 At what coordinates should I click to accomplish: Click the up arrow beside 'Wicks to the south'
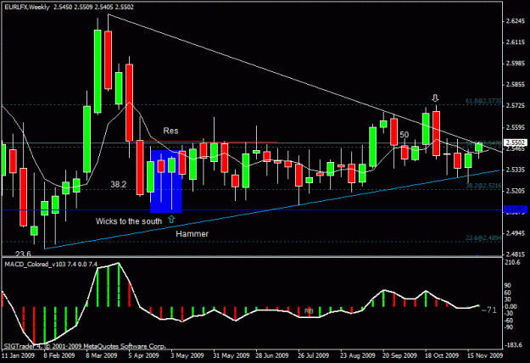[171, 219]
